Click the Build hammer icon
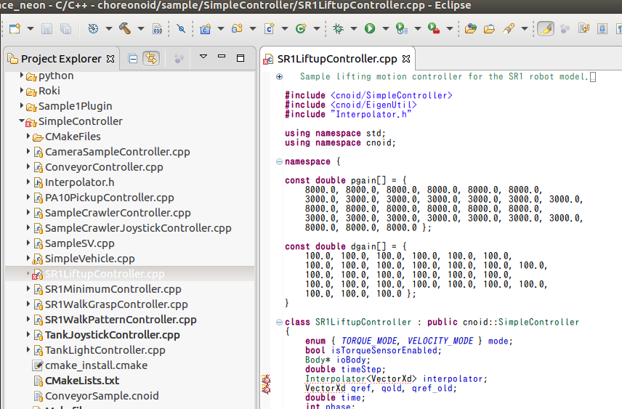 pos(124,29)
